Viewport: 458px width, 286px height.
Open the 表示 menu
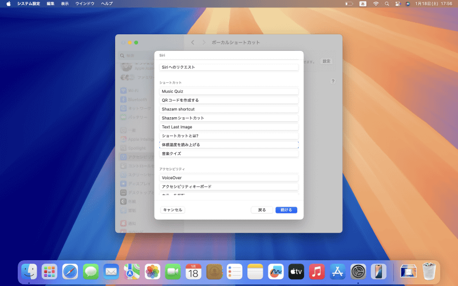[65, 3]
